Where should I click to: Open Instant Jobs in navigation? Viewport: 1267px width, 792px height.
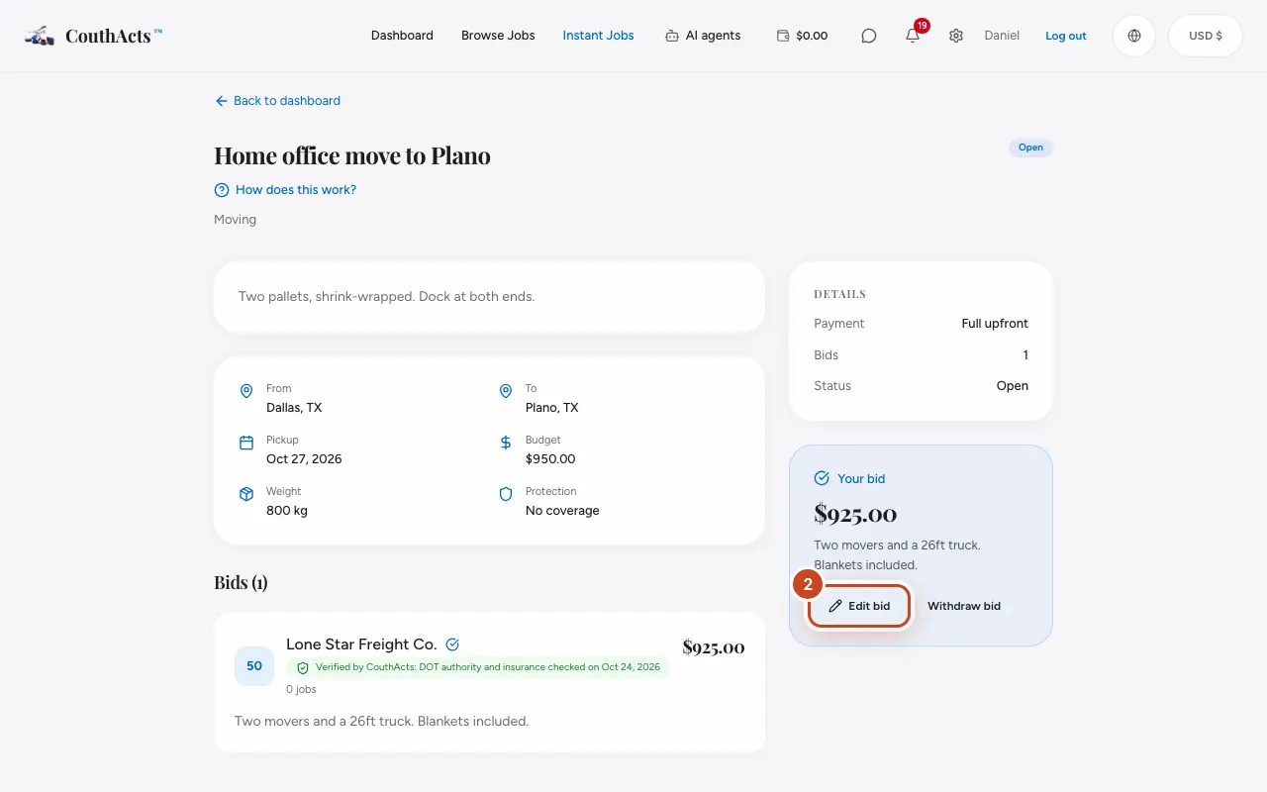598,36
